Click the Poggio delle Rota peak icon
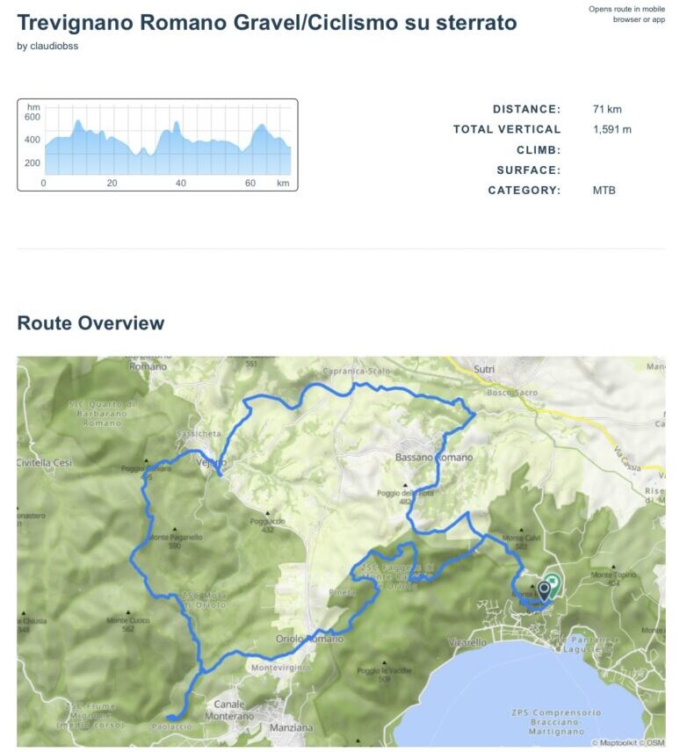 (x=403, y=485)
